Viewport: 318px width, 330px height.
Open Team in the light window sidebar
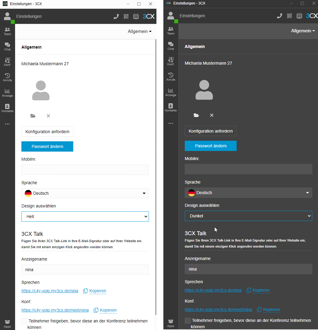(7, 31)
